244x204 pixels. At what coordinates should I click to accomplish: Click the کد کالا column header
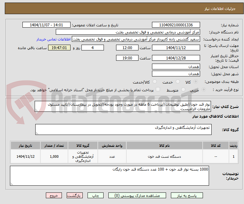(x=215, y=146)
